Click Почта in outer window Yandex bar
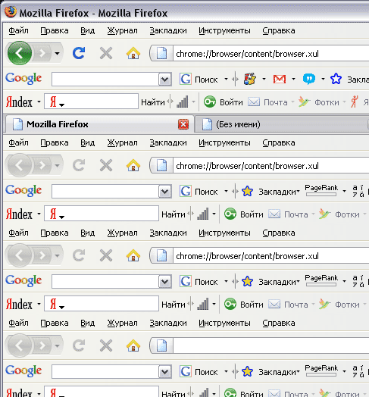Viewport: 369px width, 397px height. coord(267,102)
